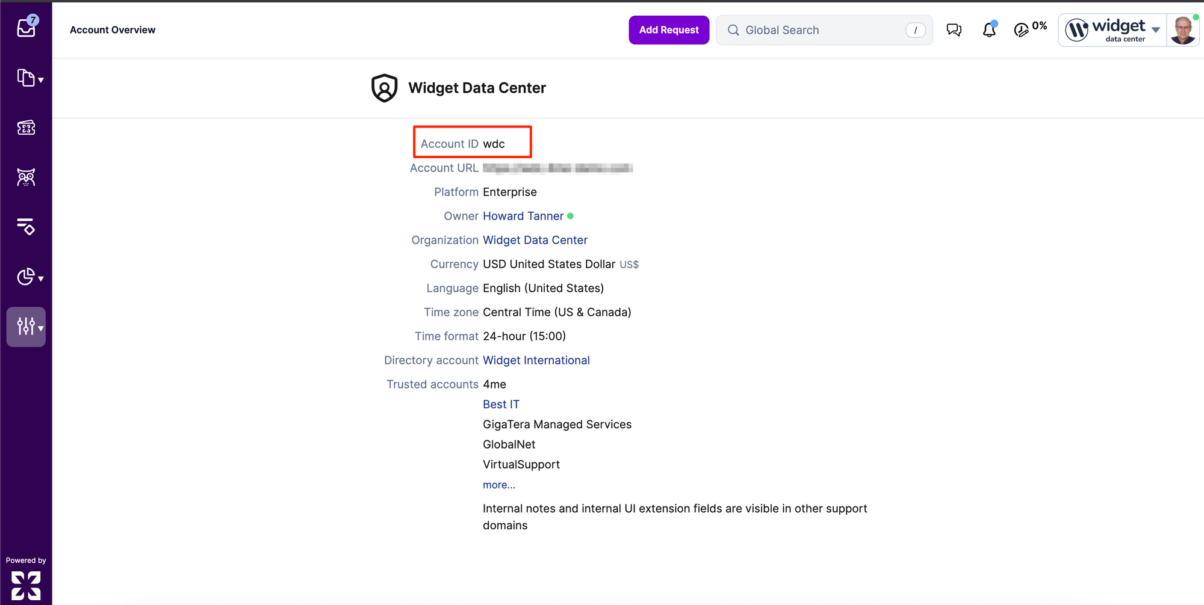Open the widget data center account switcher
Image resolution: width=1204 pixels, height=605 pixels.
[x=1112, y=30]
